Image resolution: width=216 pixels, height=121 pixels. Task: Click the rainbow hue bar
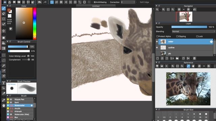[34, 24]
